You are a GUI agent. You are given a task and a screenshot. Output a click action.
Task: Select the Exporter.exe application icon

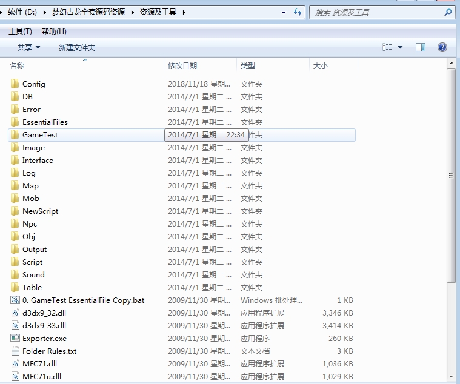click(15, 338)
